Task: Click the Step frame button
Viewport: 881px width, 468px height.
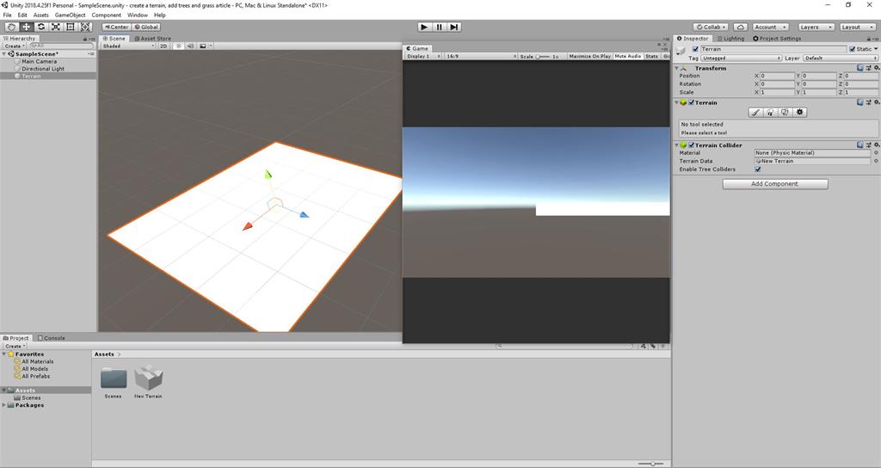Action: [x=454, y=27]
